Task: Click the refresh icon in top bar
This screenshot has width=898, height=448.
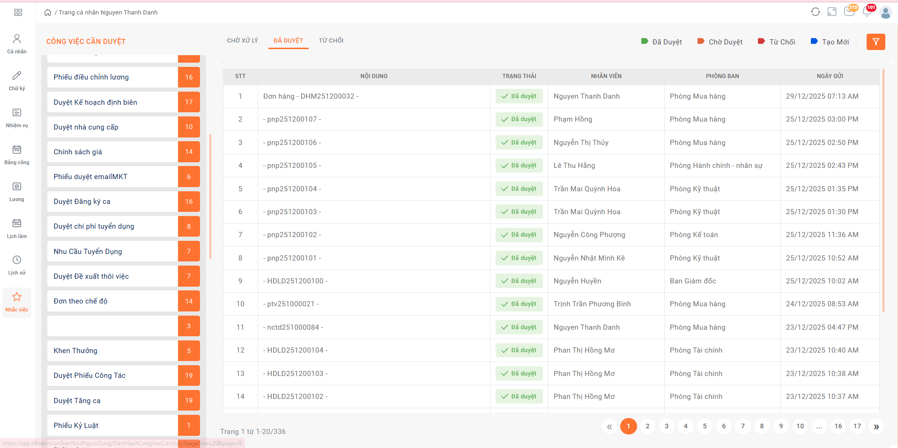Action: pyautogui.click(x=816, y=12)
